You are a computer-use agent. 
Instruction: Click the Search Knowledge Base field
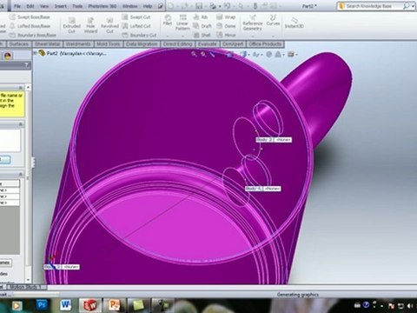(374, 6)
